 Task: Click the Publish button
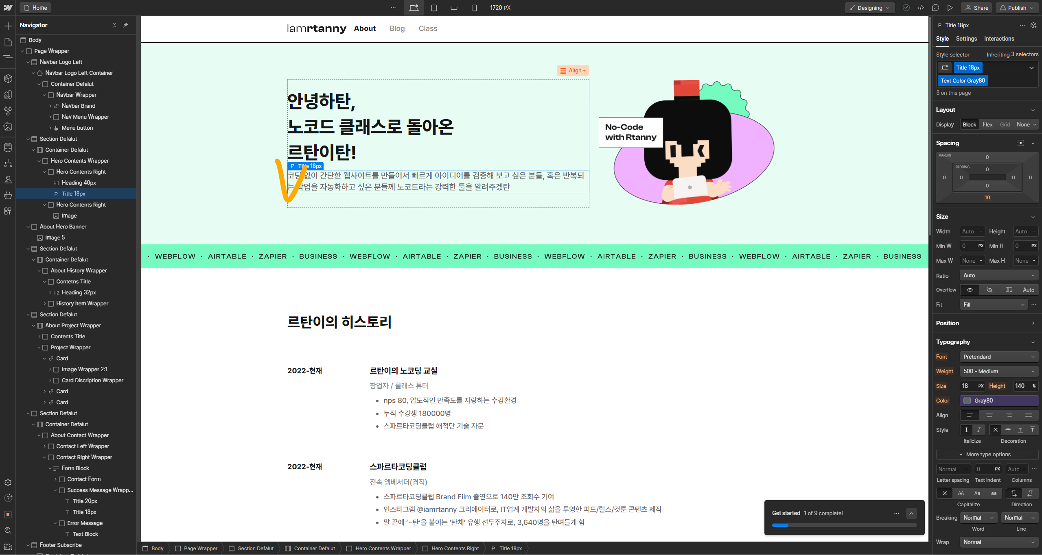(1017, 8)
